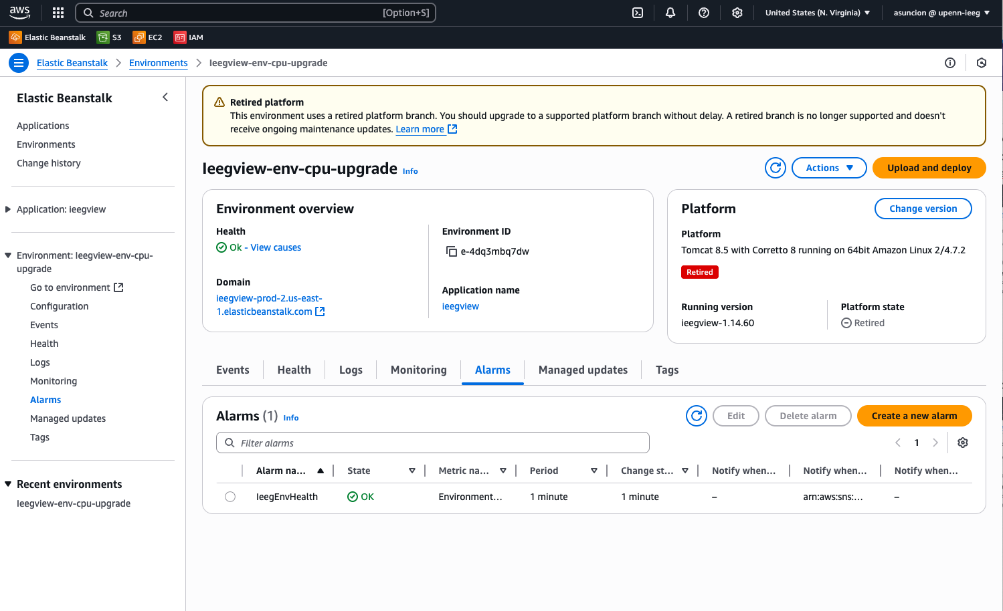This screenshot has width=1003, height=611.
Task: Launch the CloudShell terminal icon
Action: point(638,13)
